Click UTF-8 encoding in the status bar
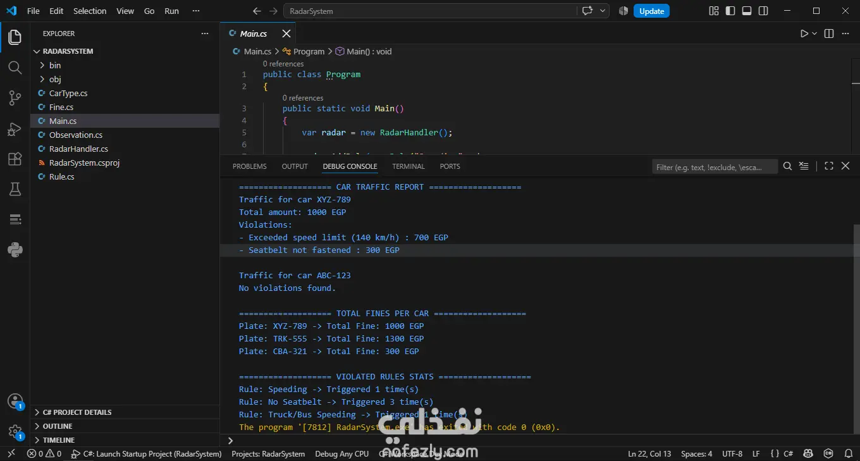This screenshot has height=461, width=860. (x=732, y=453)
